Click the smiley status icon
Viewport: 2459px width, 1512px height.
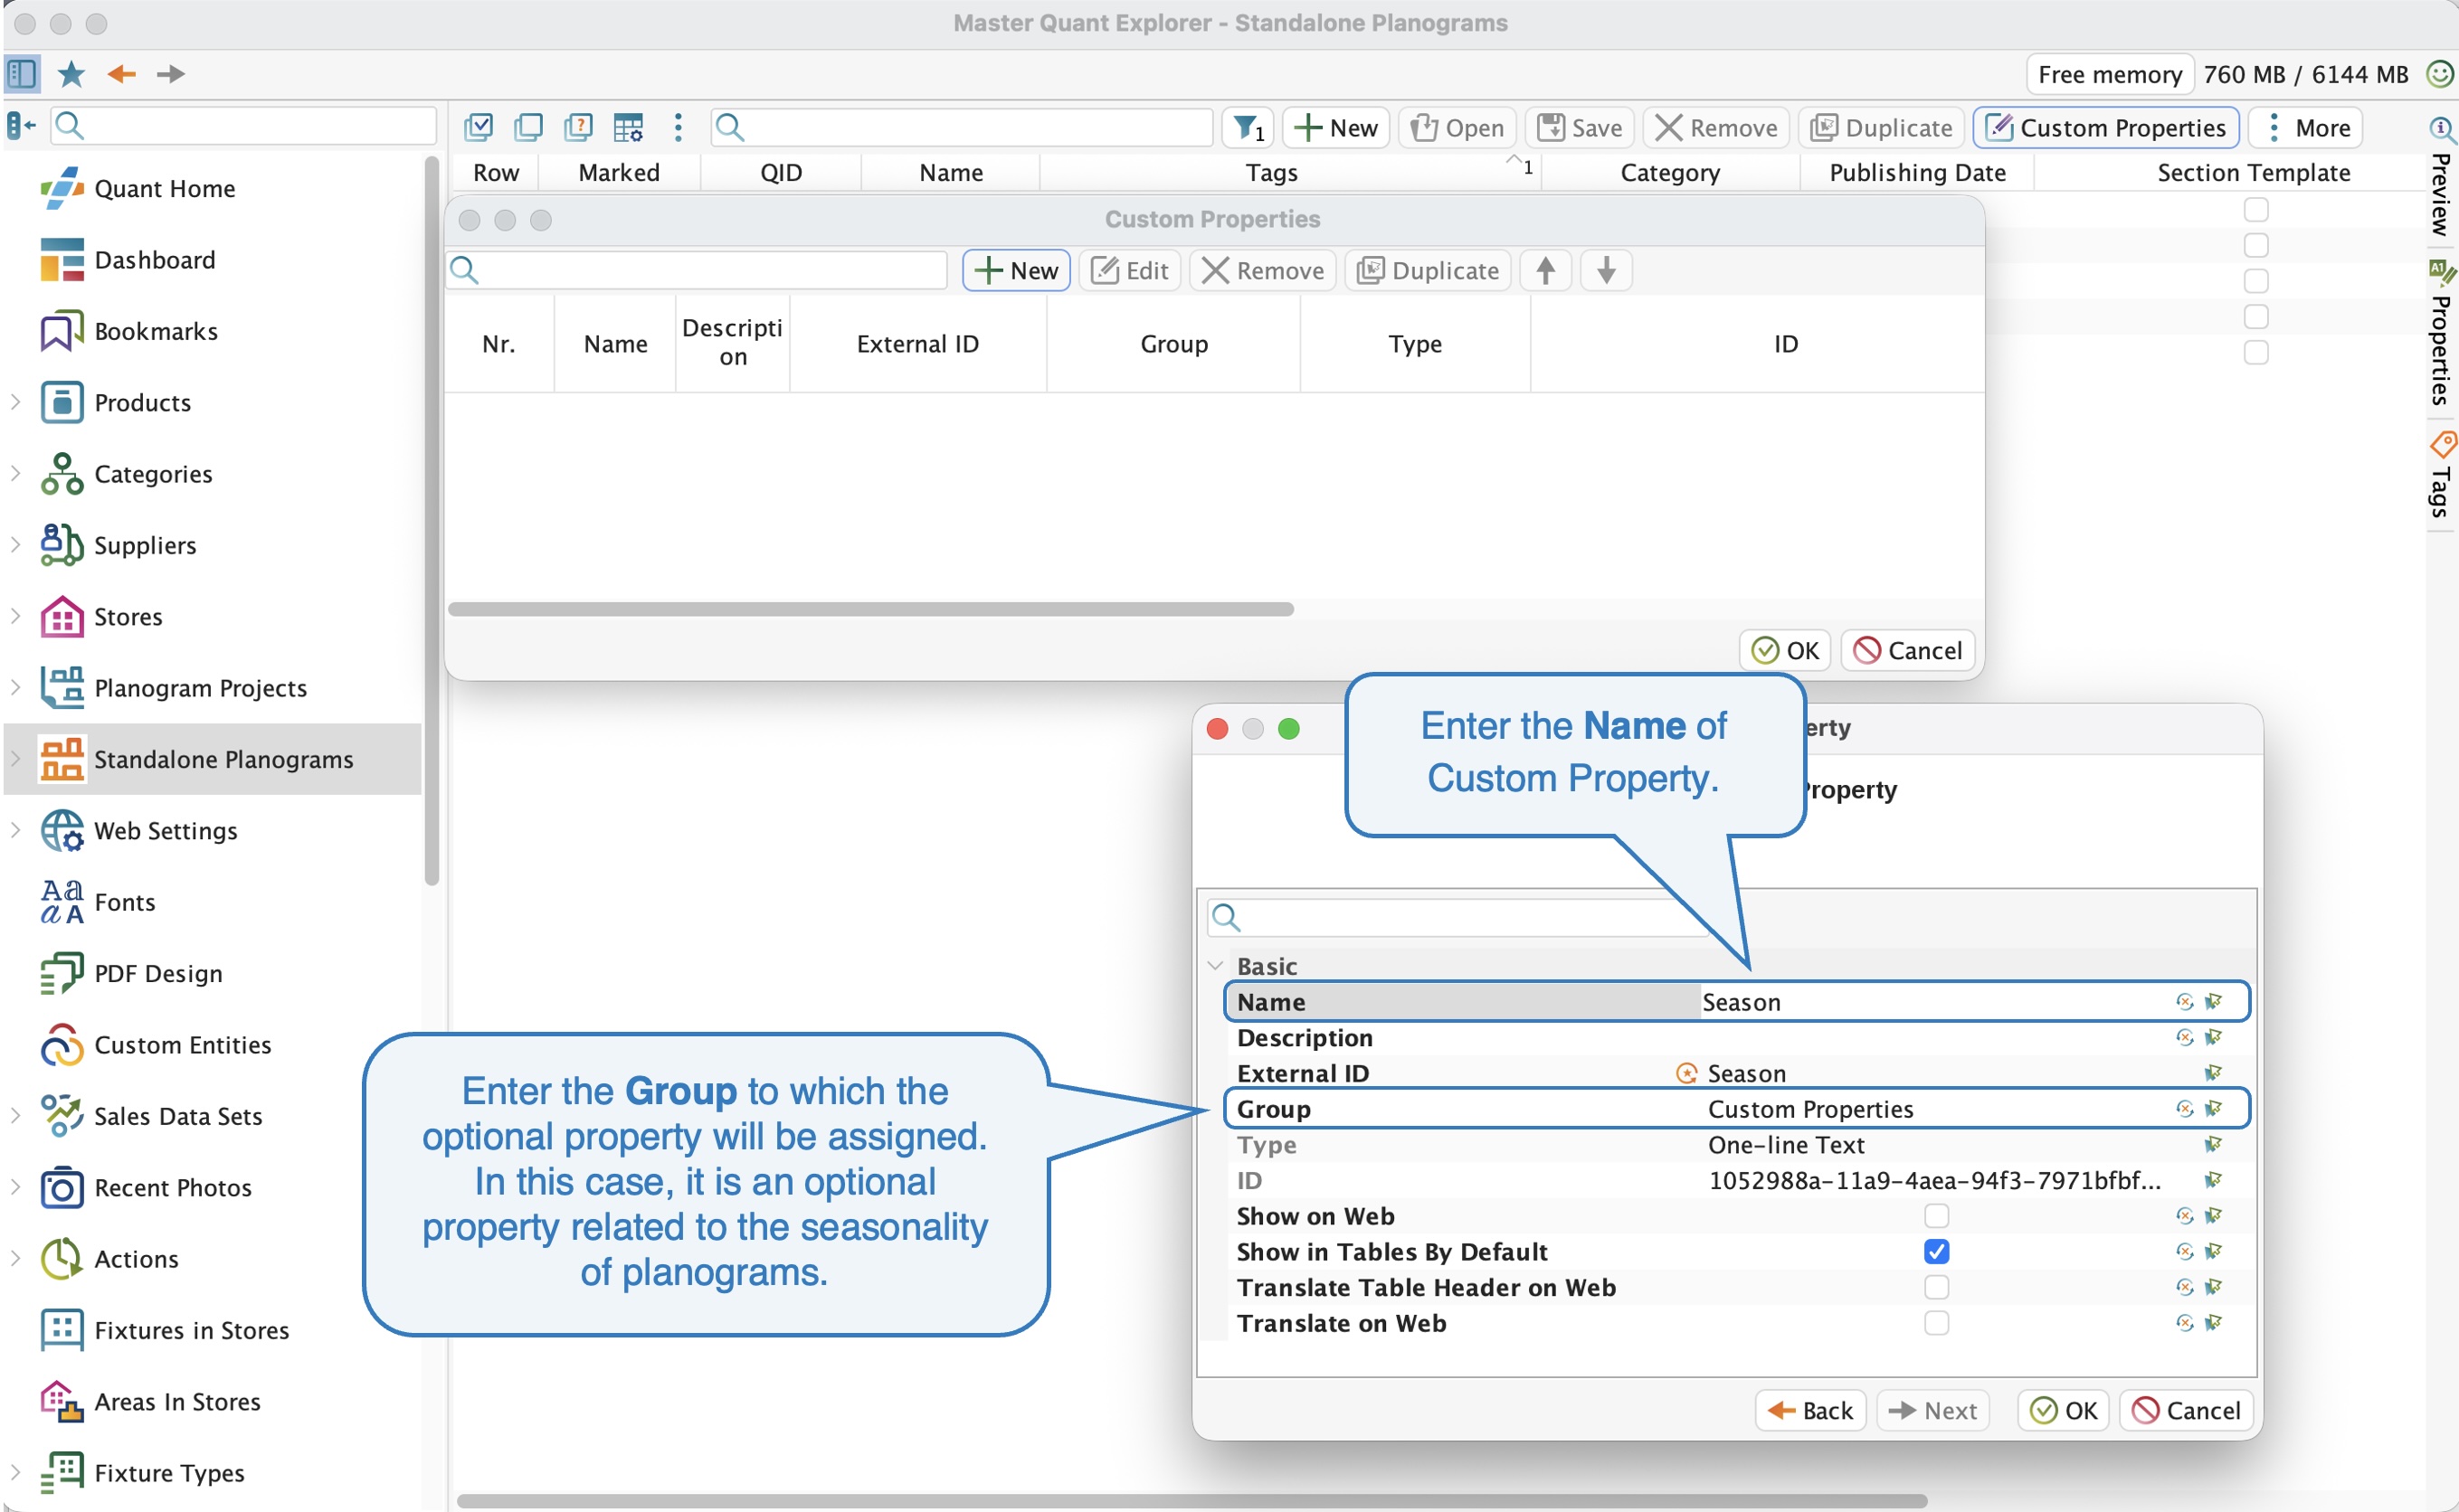[2441, 73]
